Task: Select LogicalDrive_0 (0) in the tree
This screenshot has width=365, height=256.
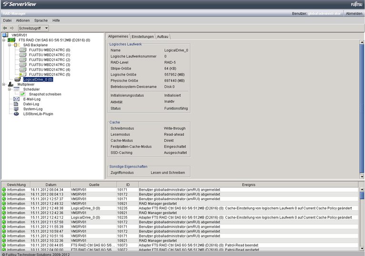Action: 38,80
